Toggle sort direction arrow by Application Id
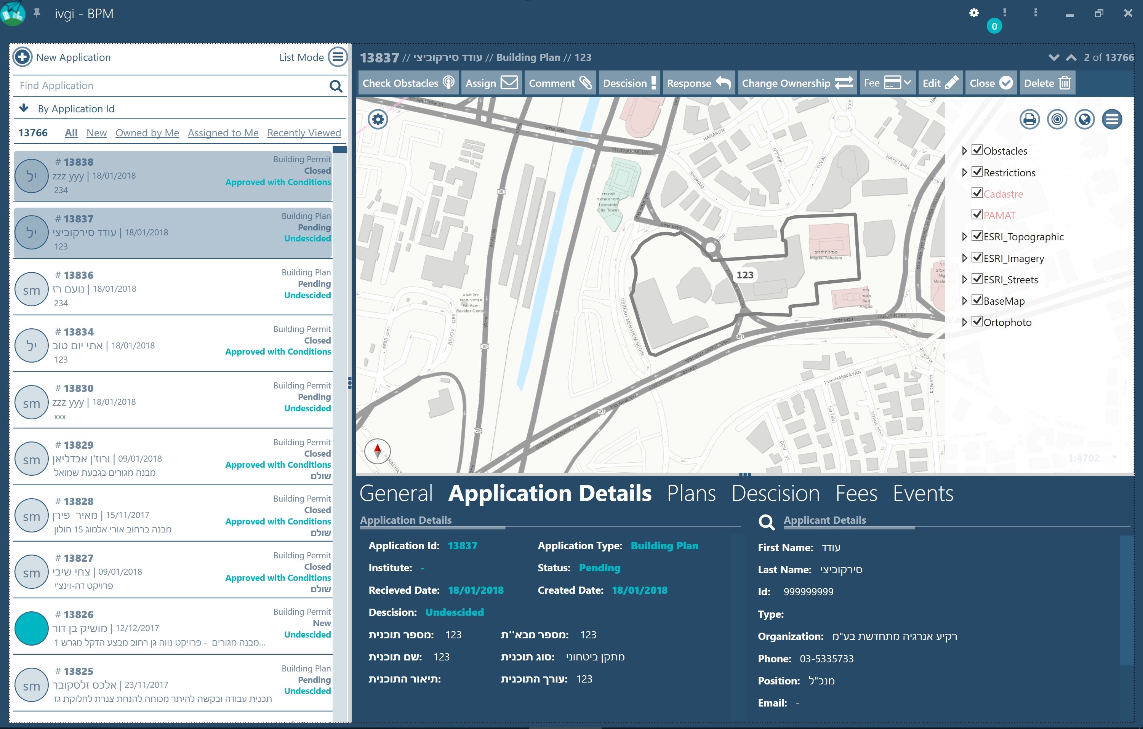The height and width of the screenshot is (729, 1143). [24, 108]
